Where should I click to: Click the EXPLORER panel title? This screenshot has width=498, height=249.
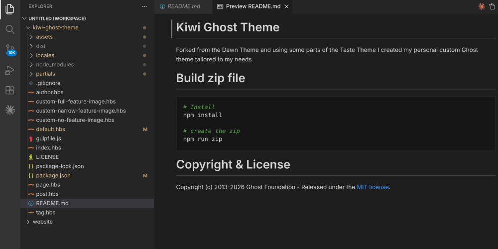click(40, 6)
